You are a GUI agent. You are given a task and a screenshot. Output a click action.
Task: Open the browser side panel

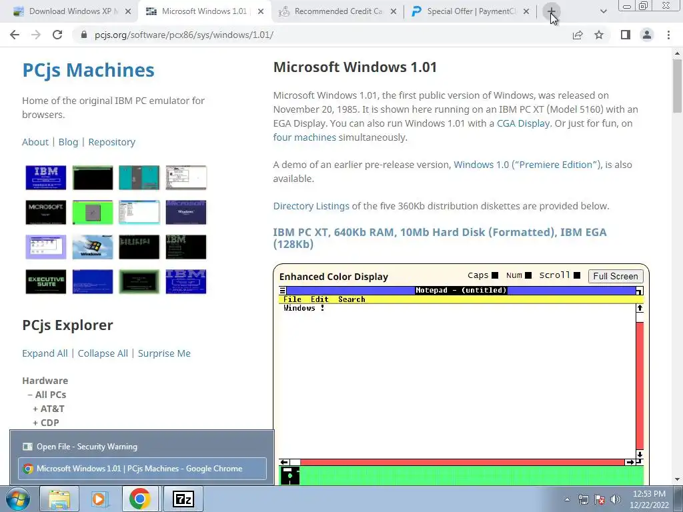pyautogui.click(x=626, y=35)
